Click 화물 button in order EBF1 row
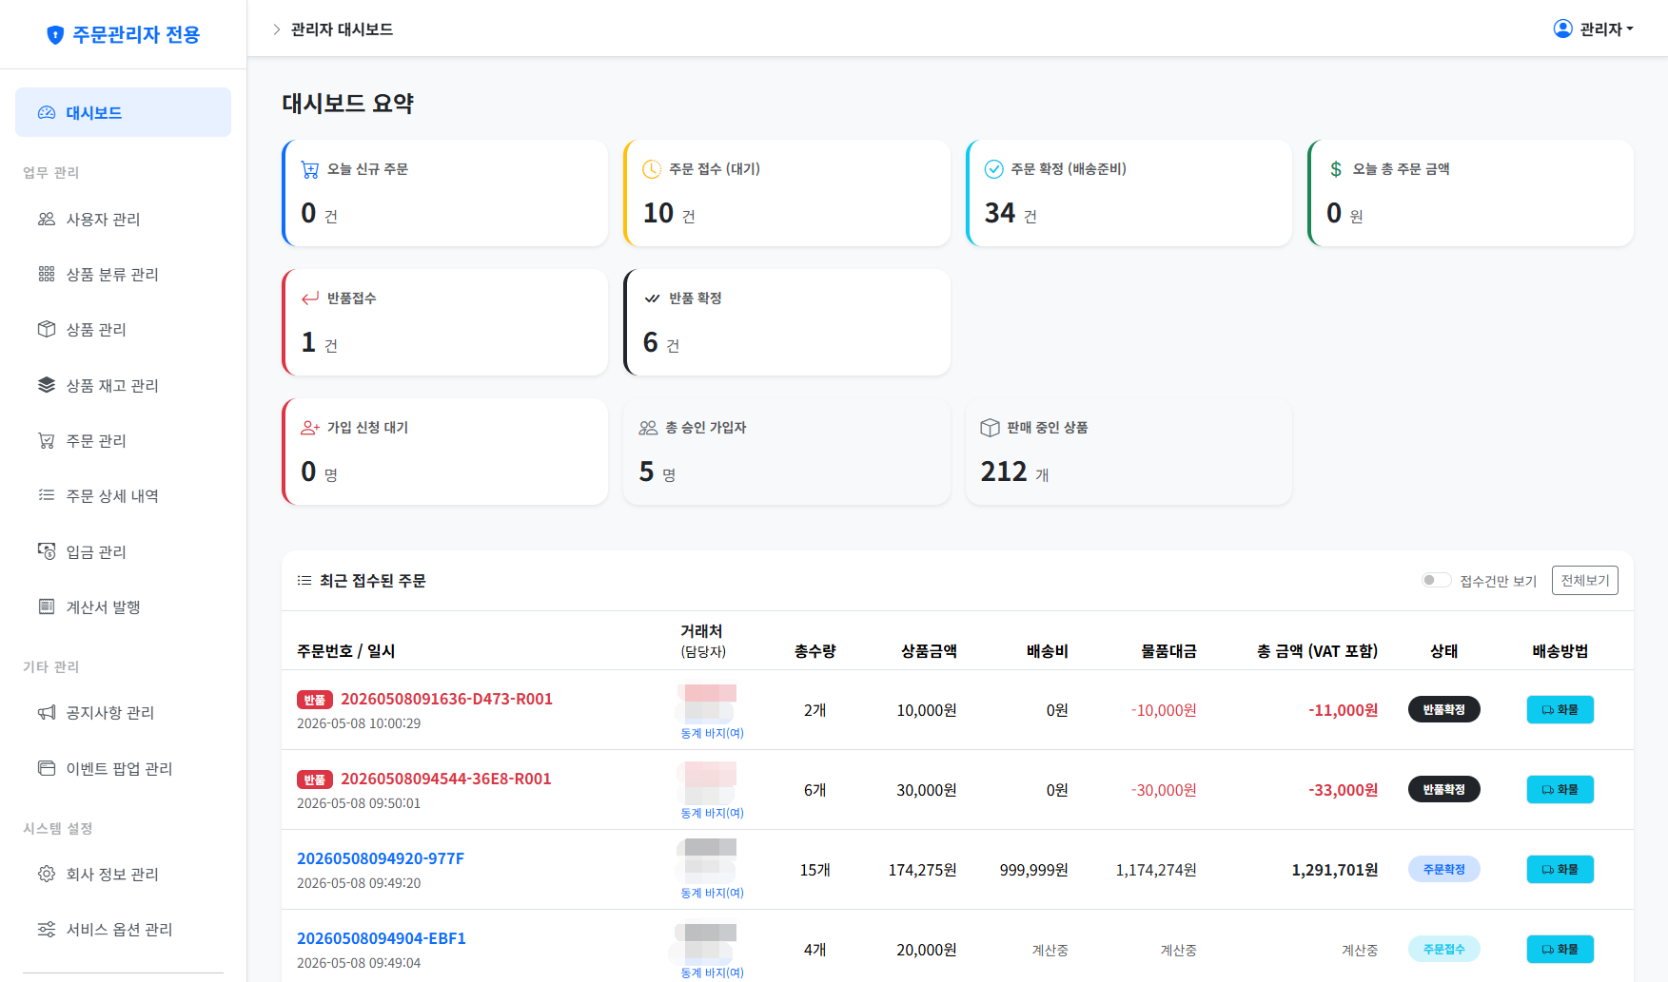1668x982 pixels. (1560, 949)
